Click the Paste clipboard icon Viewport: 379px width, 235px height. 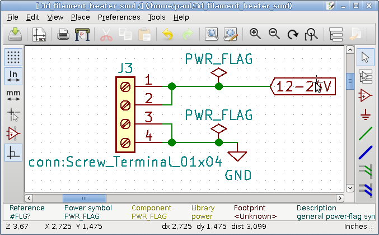144,34
